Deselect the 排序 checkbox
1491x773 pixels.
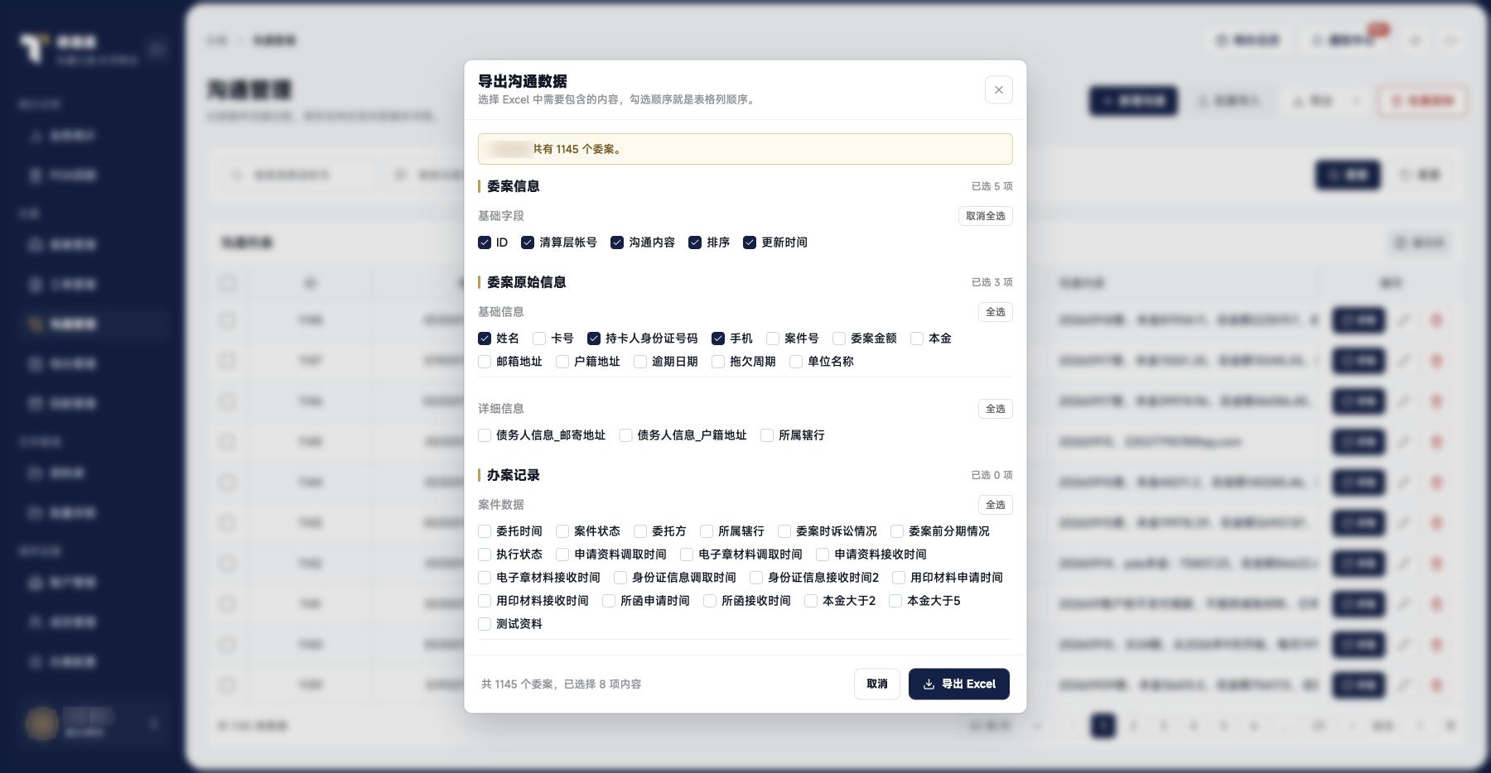pyautogui.click(x=695, y=242)
